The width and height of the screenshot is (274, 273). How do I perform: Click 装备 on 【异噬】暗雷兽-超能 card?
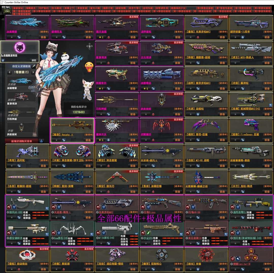coord(222,63)
